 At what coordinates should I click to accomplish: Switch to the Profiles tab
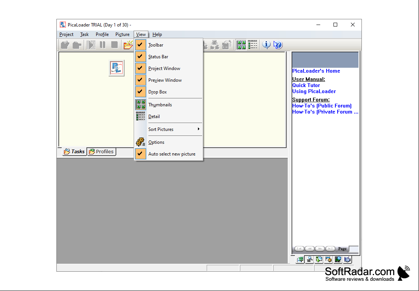click(101, 151)
